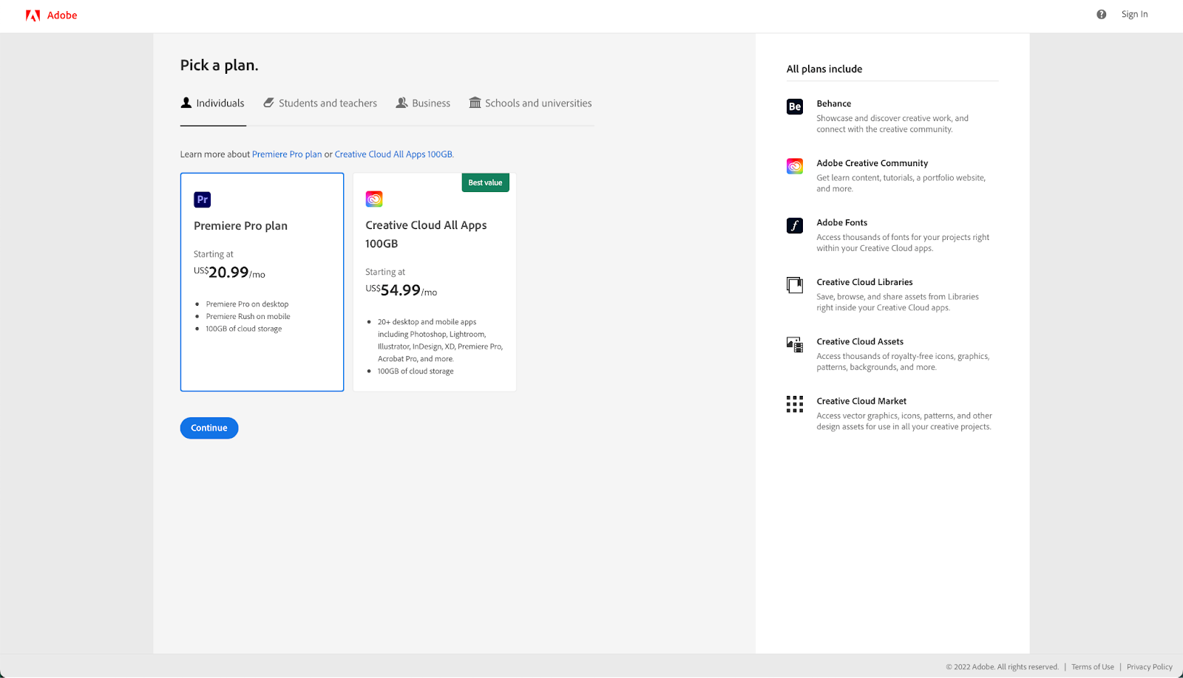Image resolution: width=1183 pixels, height=678 pixels.
Task: Click the Continue button
Action: click(x=209, y=428)
